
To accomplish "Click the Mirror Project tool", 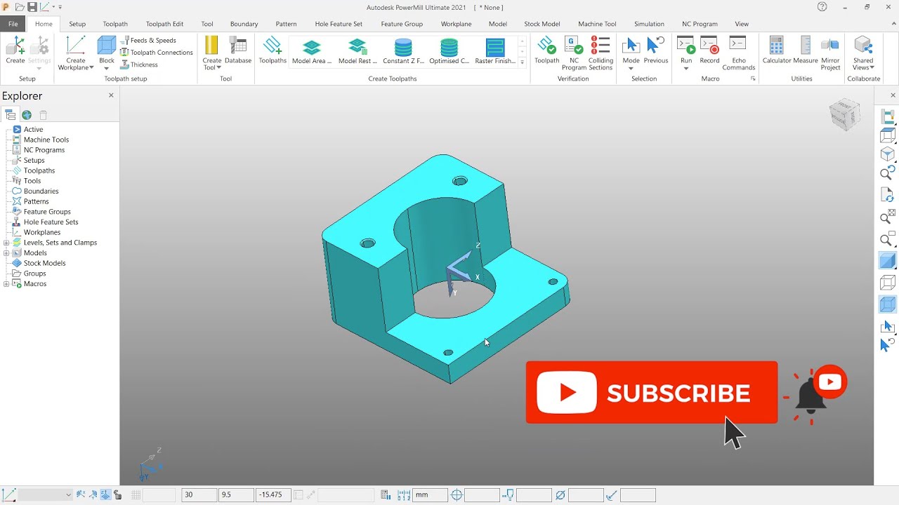I will coord(830,53).
